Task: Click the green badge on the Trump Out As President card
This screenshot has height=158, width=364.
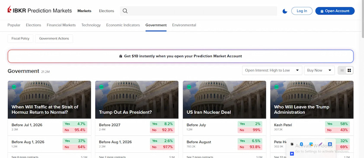Action: pos(101,87)
